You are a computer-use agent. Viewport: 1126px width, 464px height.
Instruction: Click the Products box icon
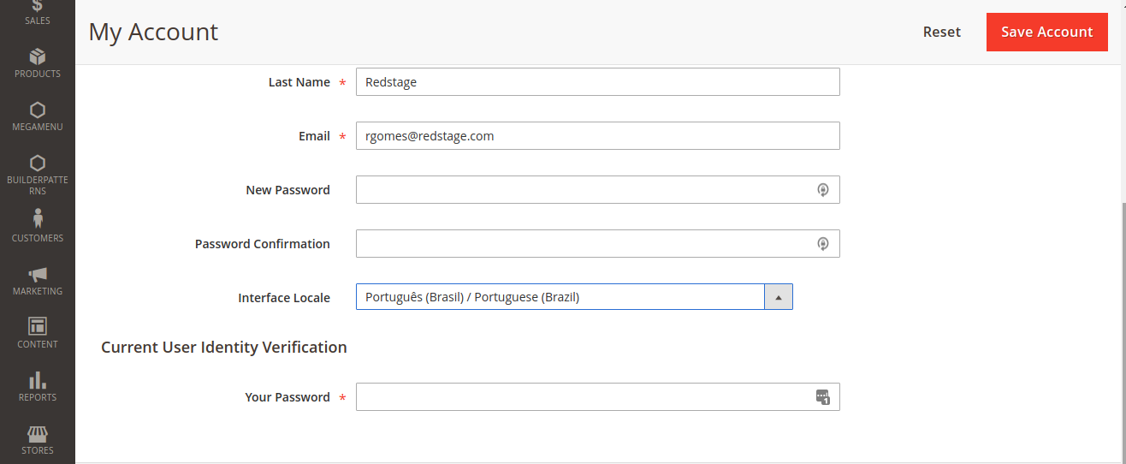pyautogui.click(x=38, y=57)
